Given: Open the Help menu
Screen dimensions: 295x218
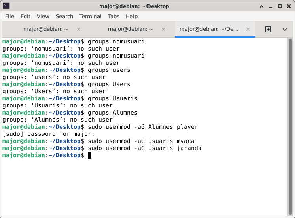Looking at the screenshot, I should [132, 16].
